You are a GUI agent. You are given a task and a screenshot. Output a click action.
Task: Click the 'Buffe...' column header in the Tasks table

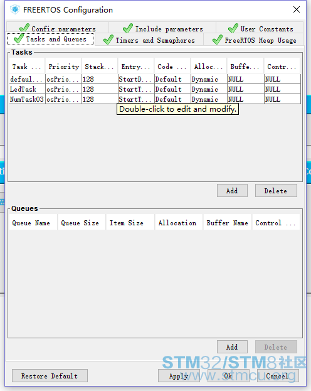[245, 67]
